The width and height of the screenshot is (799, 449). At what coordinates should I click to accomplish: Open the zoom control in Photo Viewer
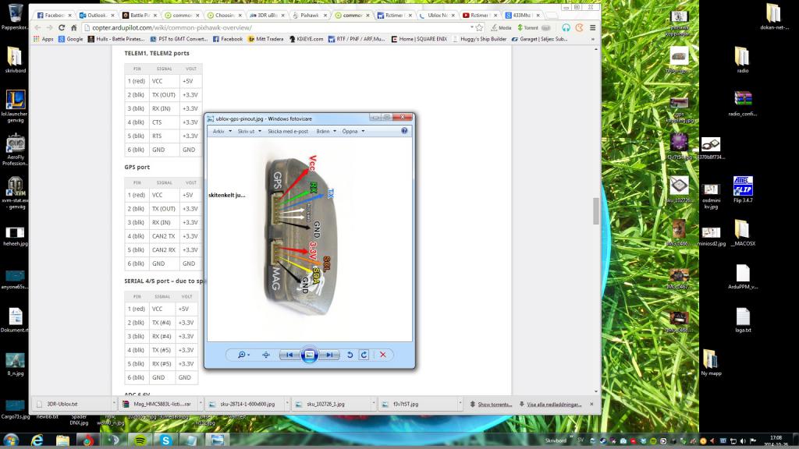pos(243,355)
